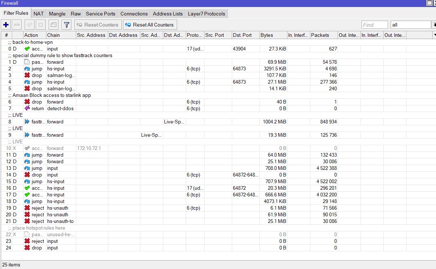Add a new firewall rule with plus icon
The height and width of the screenshot is (269, 436).
coord(6,25)
